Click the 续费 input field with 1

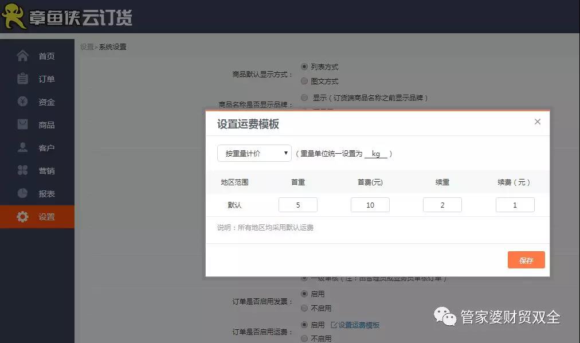pyautogui.click(x=515, y=205)
